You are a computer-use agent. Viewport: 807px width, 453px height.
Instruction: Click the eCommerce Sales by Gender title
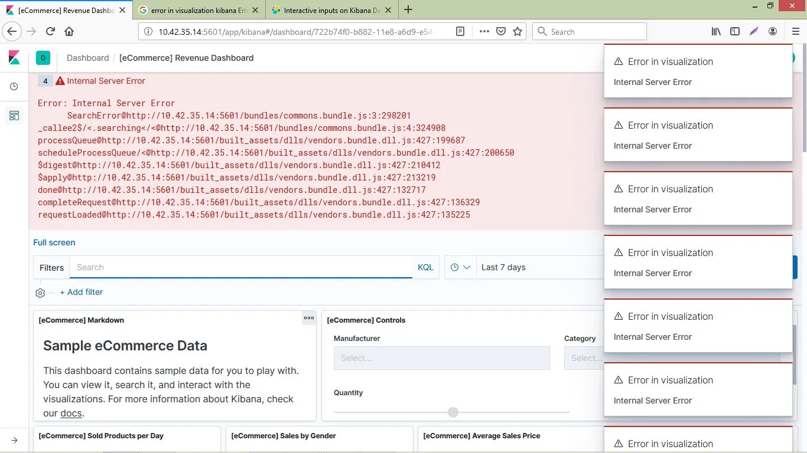pyautogui.click(x=284, y=436)
